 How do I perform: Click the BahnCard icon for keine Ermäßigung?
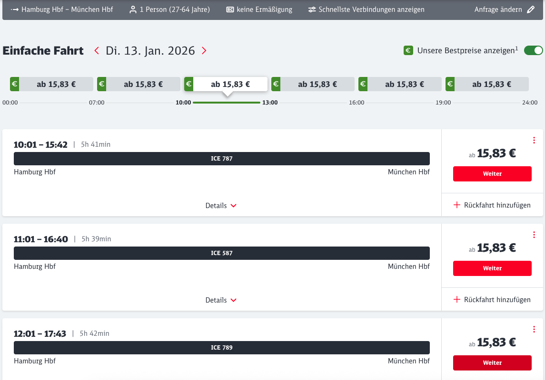(230, 9)
